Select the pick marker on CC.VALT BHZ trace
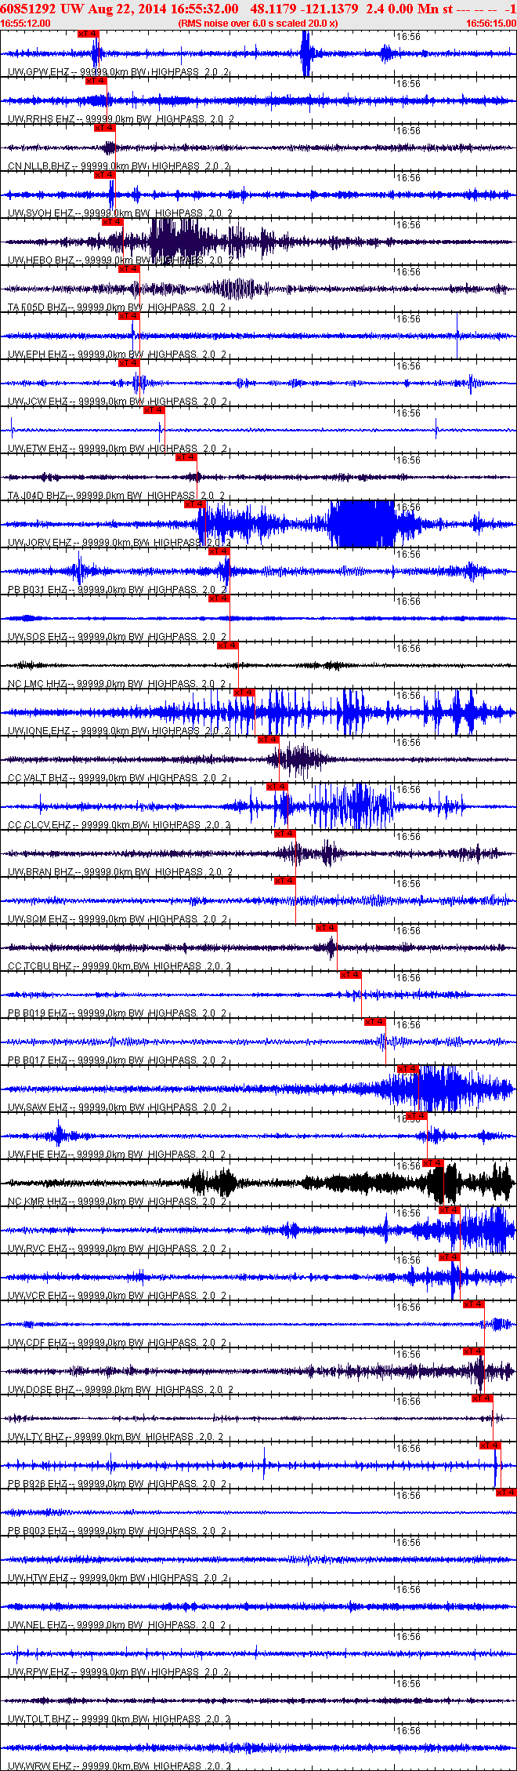Image resolution: width=517 pixels, height=1771 pixels. click(x=269, y=740)
